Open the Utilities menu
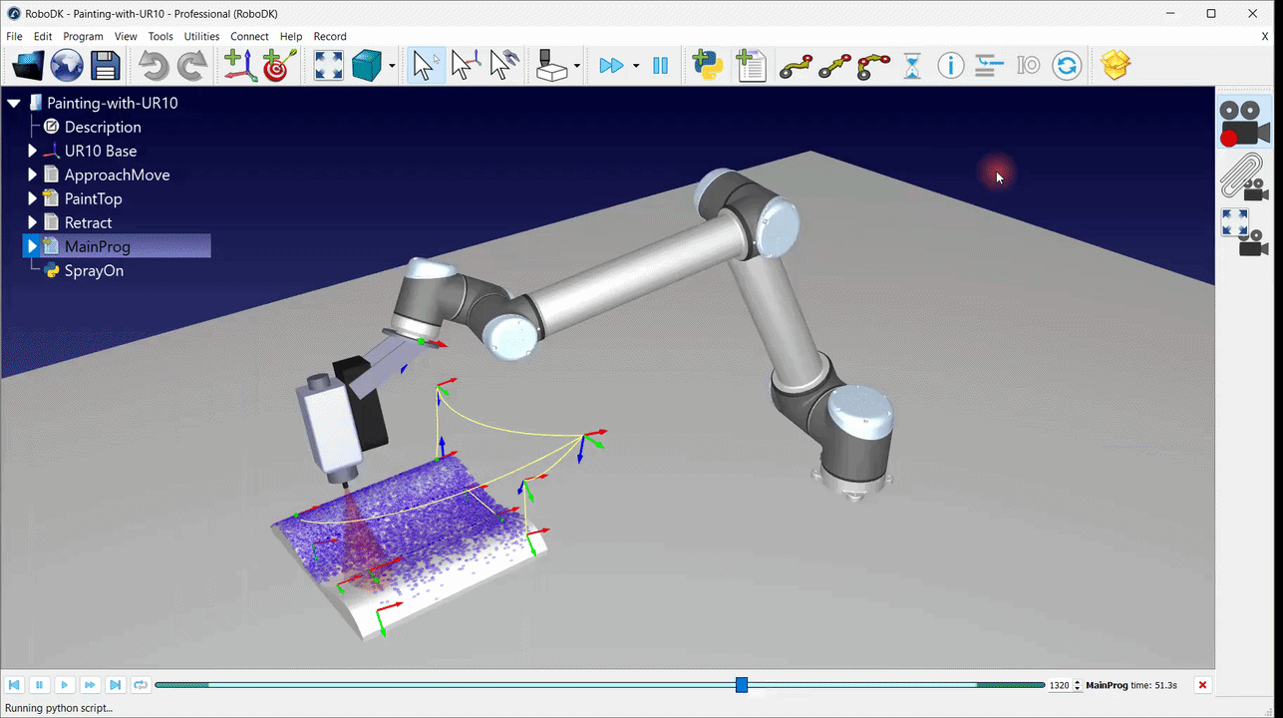 point(202,36)
